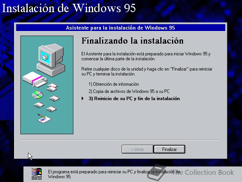
Task: Click the Windows 95 box with pink stripe
Action: point(35,79)
